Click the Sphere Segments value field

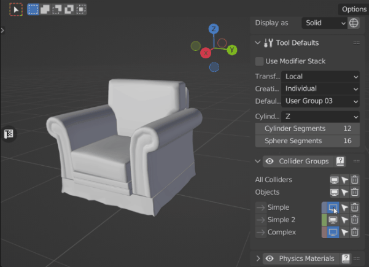308,141
